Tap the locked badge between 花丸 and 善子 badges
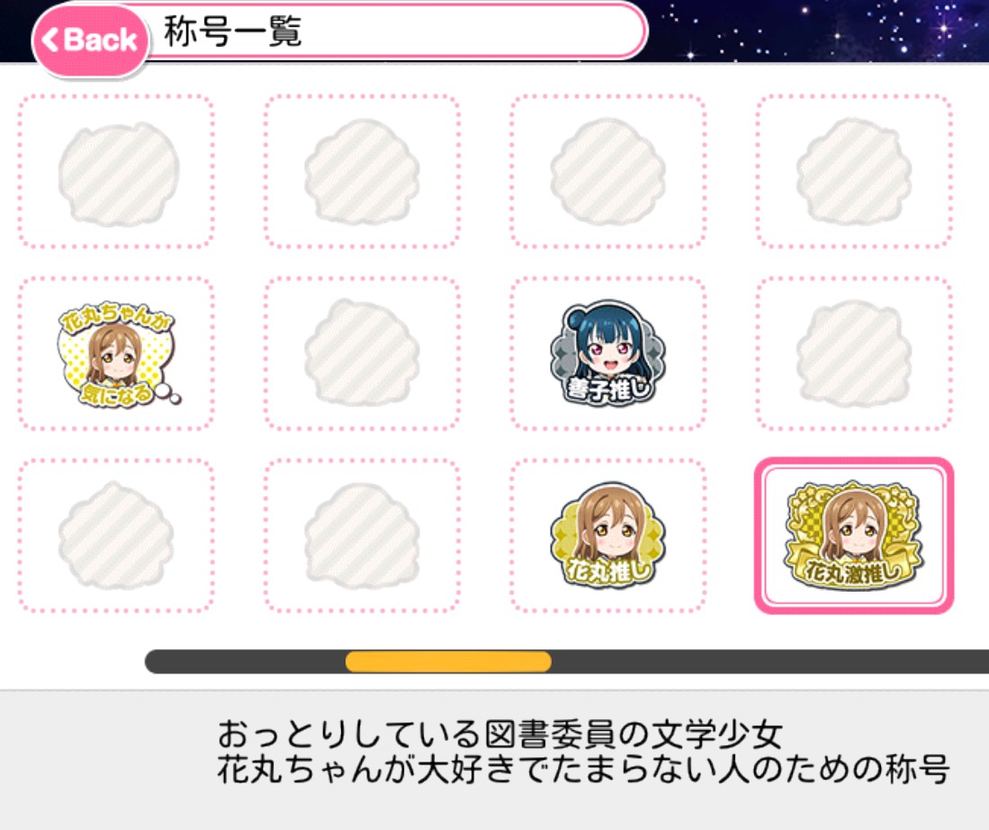The width and height of the screenshot is (989, 830). pos(362,353)
